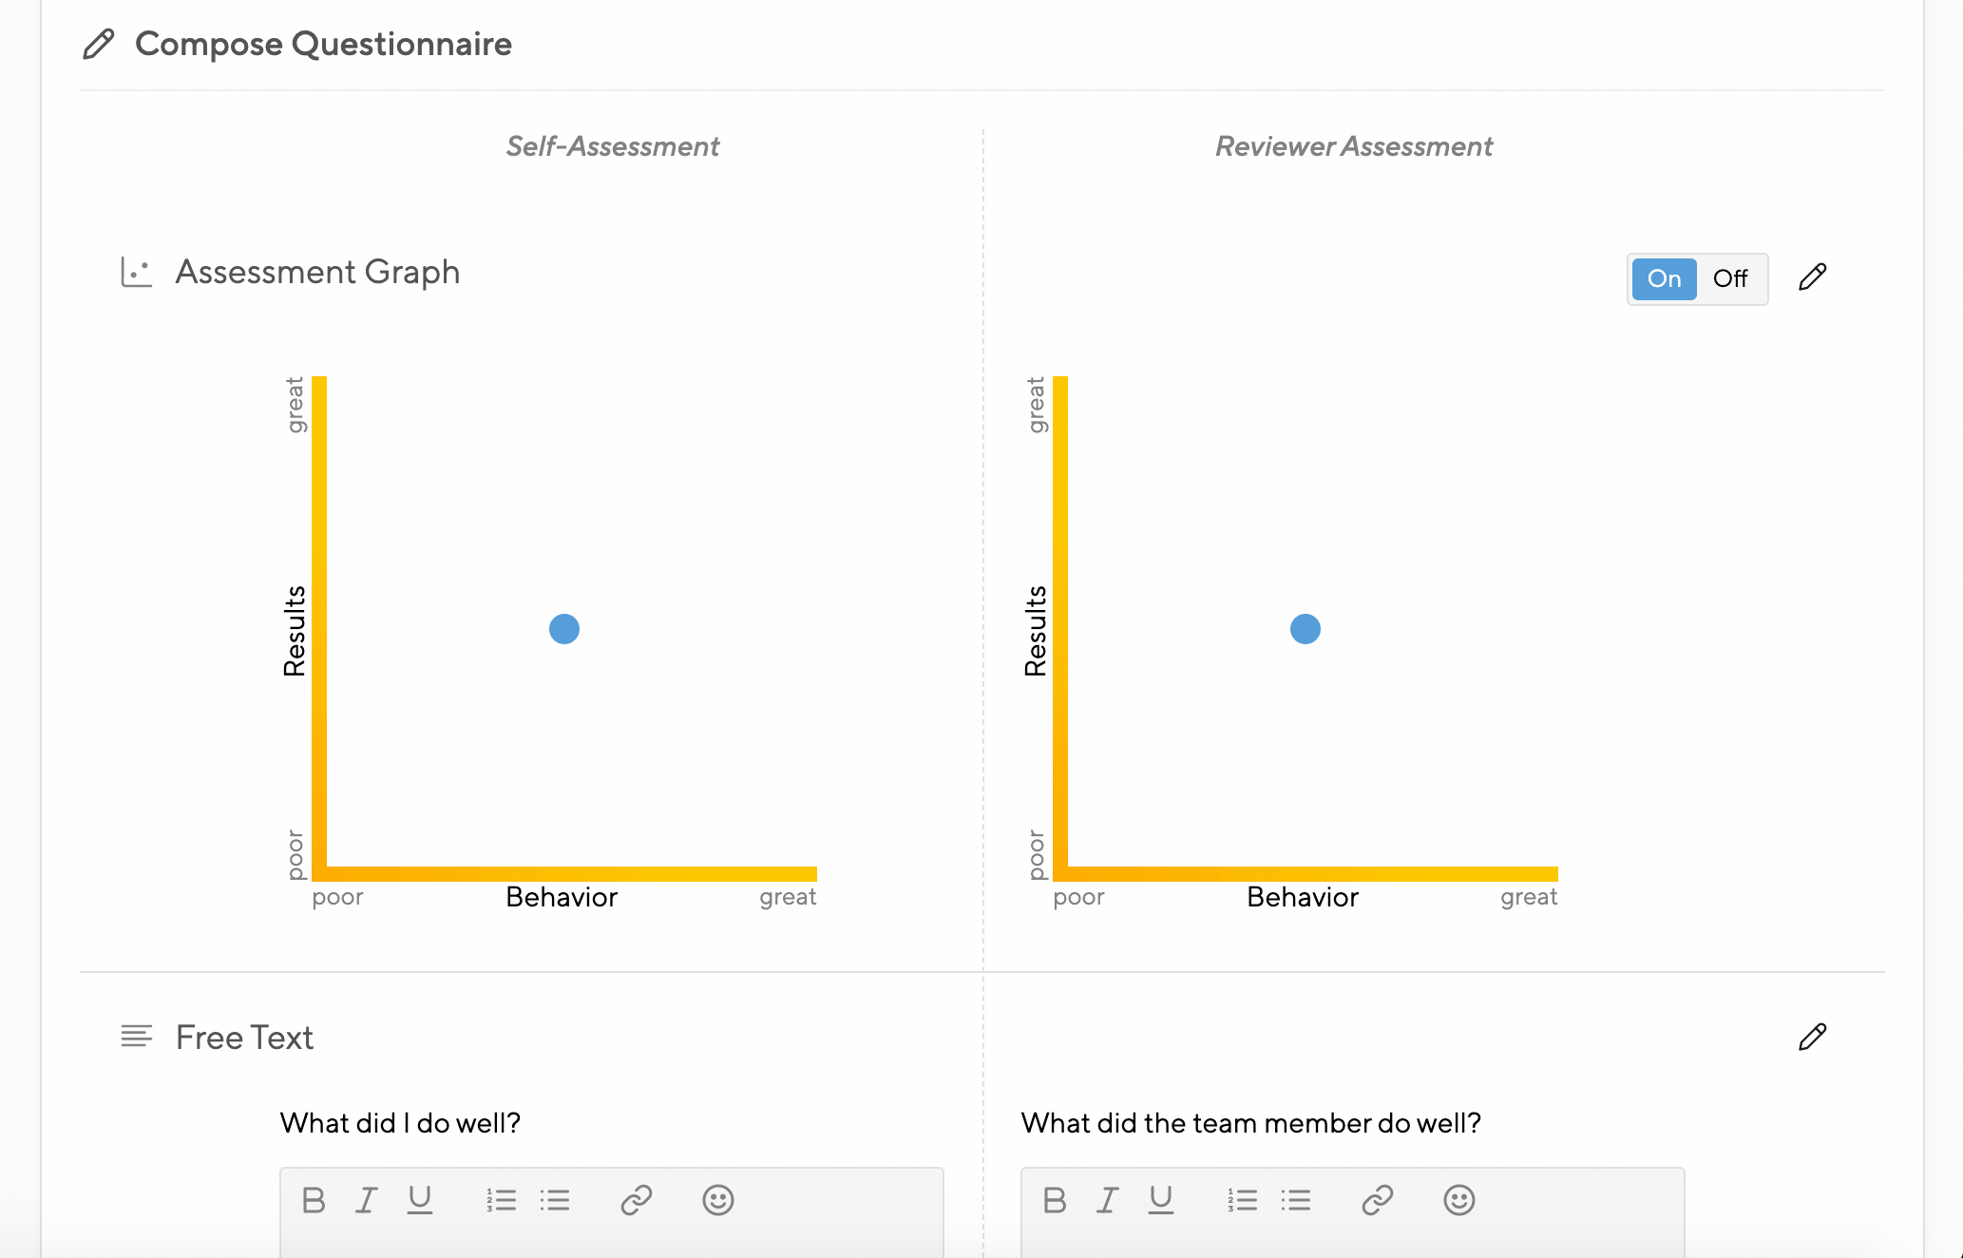1963x1258 pixels.
Task: Select the blue dot on the Self-Assessment graph
Action: click(x=564, y=628)
